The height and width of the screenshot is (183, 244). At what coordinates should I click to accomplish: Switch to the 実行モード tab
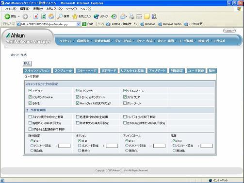click(109, 71)
